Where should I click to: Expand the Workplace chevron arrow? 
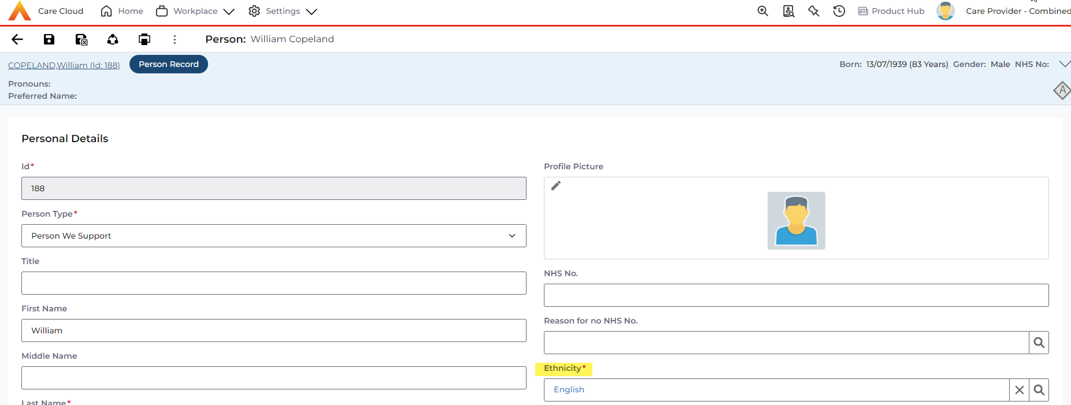point(229,12)
